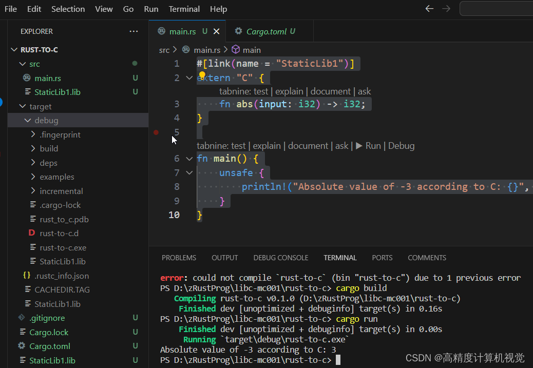Select rust-to-c.exe in the tree

[x=63, y=248]
